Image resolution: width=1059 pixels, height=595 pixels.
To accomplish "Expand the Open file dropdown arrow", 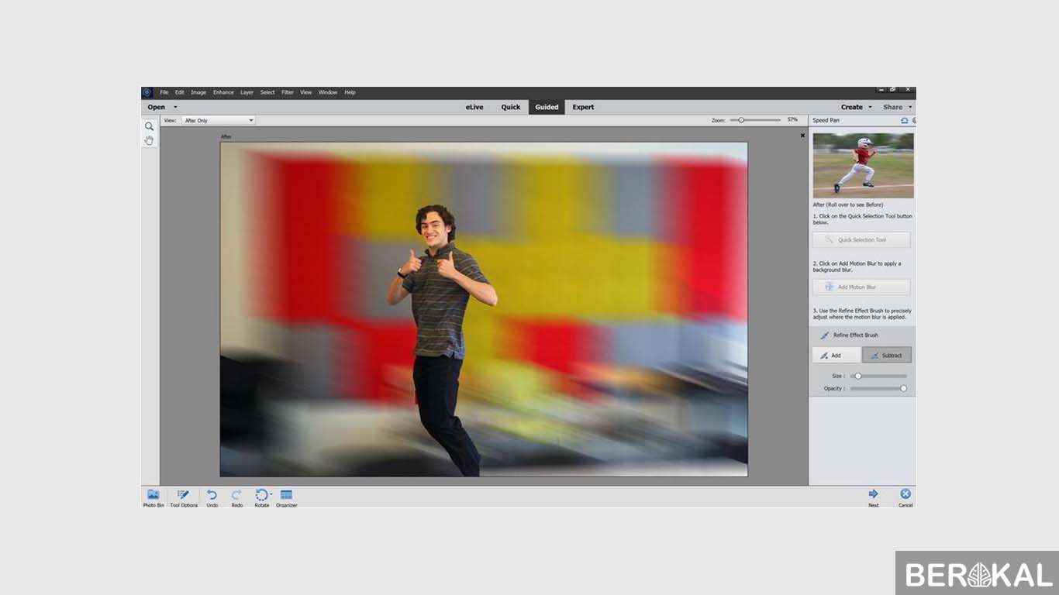I will coord(175,107).
